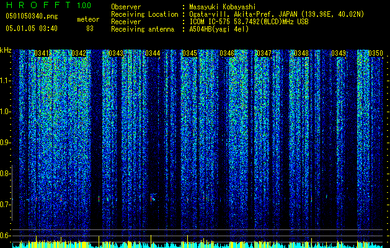Click the Ogata-vill. Akita-Pref. JAPAN location text
Screen dimensions: 390x248
coord(277,14)
